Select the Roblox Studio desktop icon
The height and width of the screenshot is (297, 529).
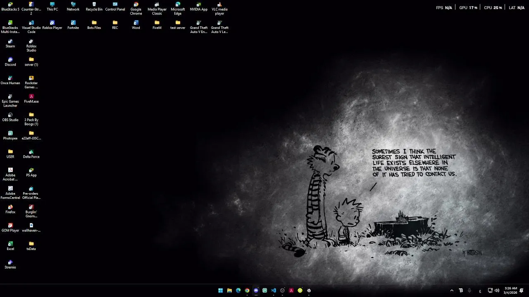click(31, 45)
